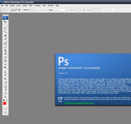Select the Rectangle shape tool
Image resolution: width=131 pixels, height=124 pixels.
[x=5, y=82]
